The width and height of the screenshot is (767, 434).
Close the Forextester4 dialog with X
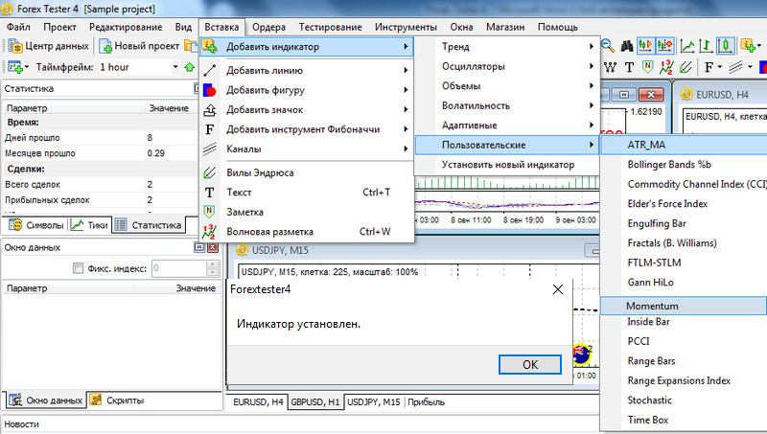558,289
